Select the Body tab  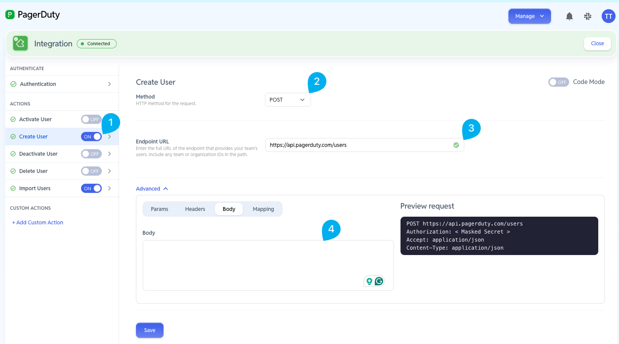point(229,209)
